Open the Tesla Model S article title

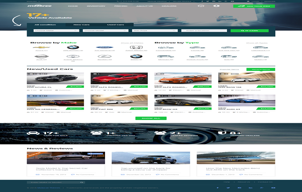point(61,169)
